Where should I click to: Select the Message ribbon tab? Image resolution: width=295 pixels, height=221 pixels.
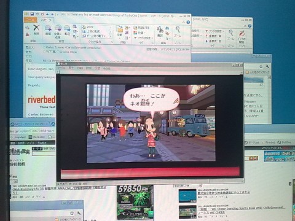click(x=46, y=20)
